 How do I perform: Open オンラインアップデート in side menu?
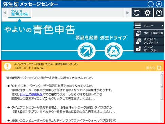tap(149, 41)
